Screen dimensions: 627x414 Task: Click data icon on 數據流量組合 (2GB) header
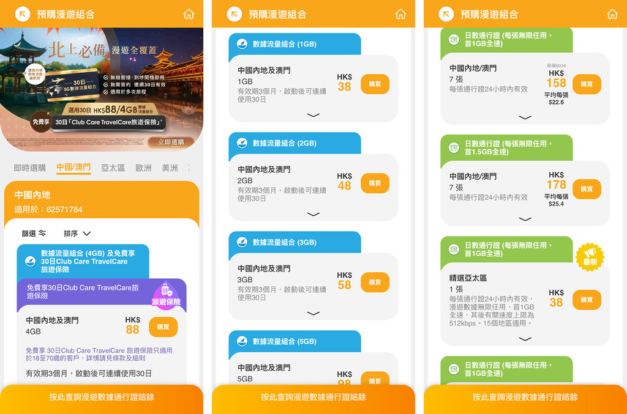point(242,143)
